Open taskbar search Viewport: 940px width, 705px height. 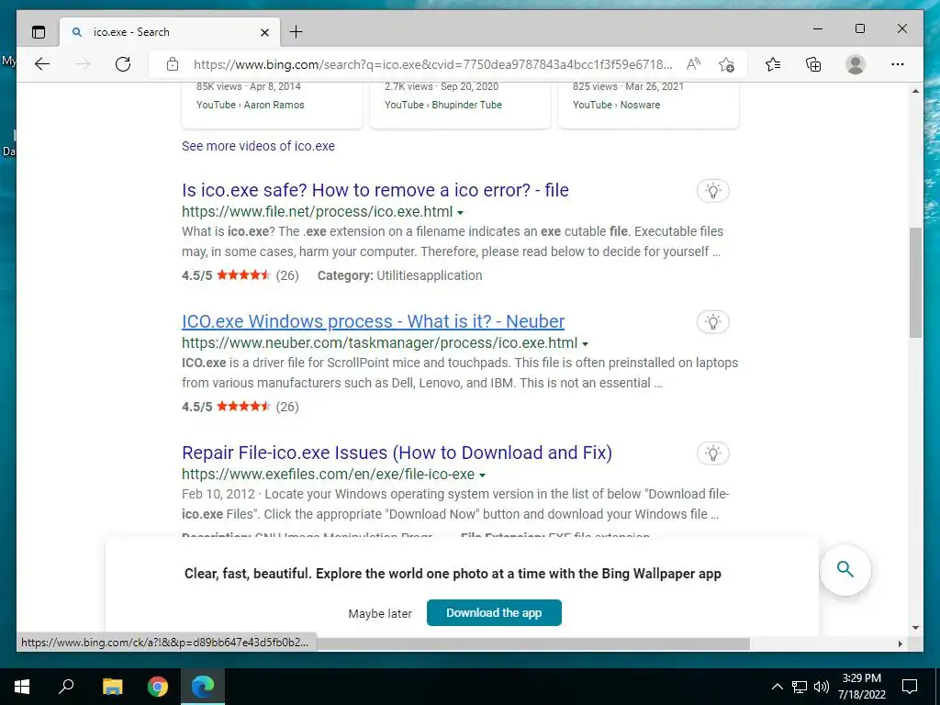click(x=66, y=687)
